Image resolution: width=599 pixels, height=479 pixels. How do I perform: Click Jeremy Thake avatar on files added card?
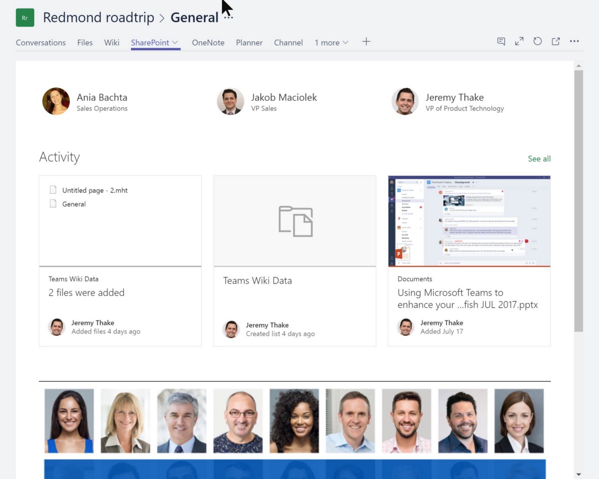[56, 327]
